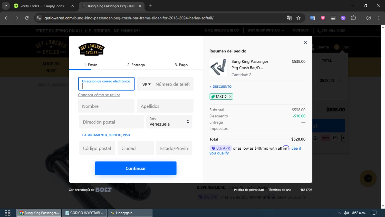Select the Bung King Passenger Peg tab
Screen dimensions: 385x217
pos(111,6)
